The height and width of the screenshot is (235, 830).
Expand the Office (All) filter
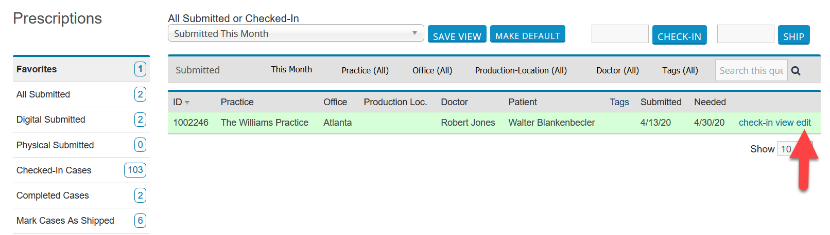pos(432,70)
